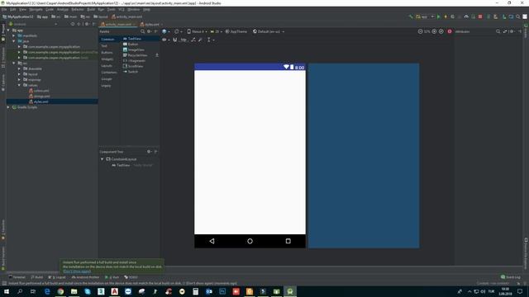Open the app run configuration dropdown
The image size is (529, 297).
(425, 16)
